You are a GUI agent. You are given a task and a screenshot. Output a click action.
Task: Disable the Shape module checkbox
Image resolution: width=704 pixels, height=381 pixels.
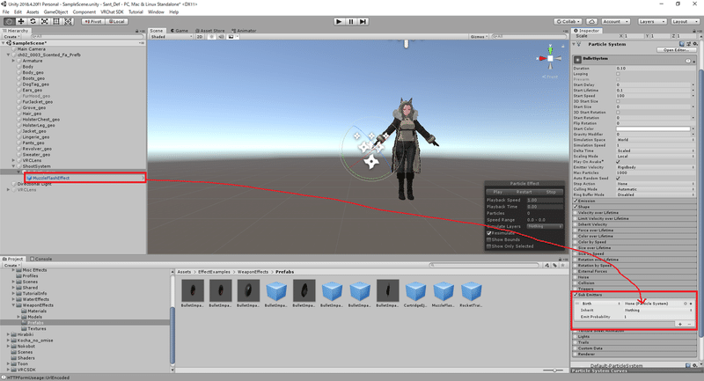pos(576,207)
